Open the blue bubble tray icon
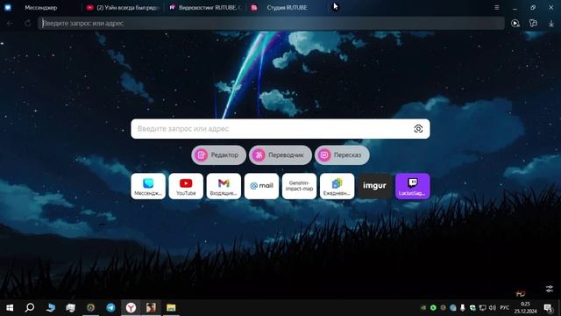561x316 pixels. point(453,308)
